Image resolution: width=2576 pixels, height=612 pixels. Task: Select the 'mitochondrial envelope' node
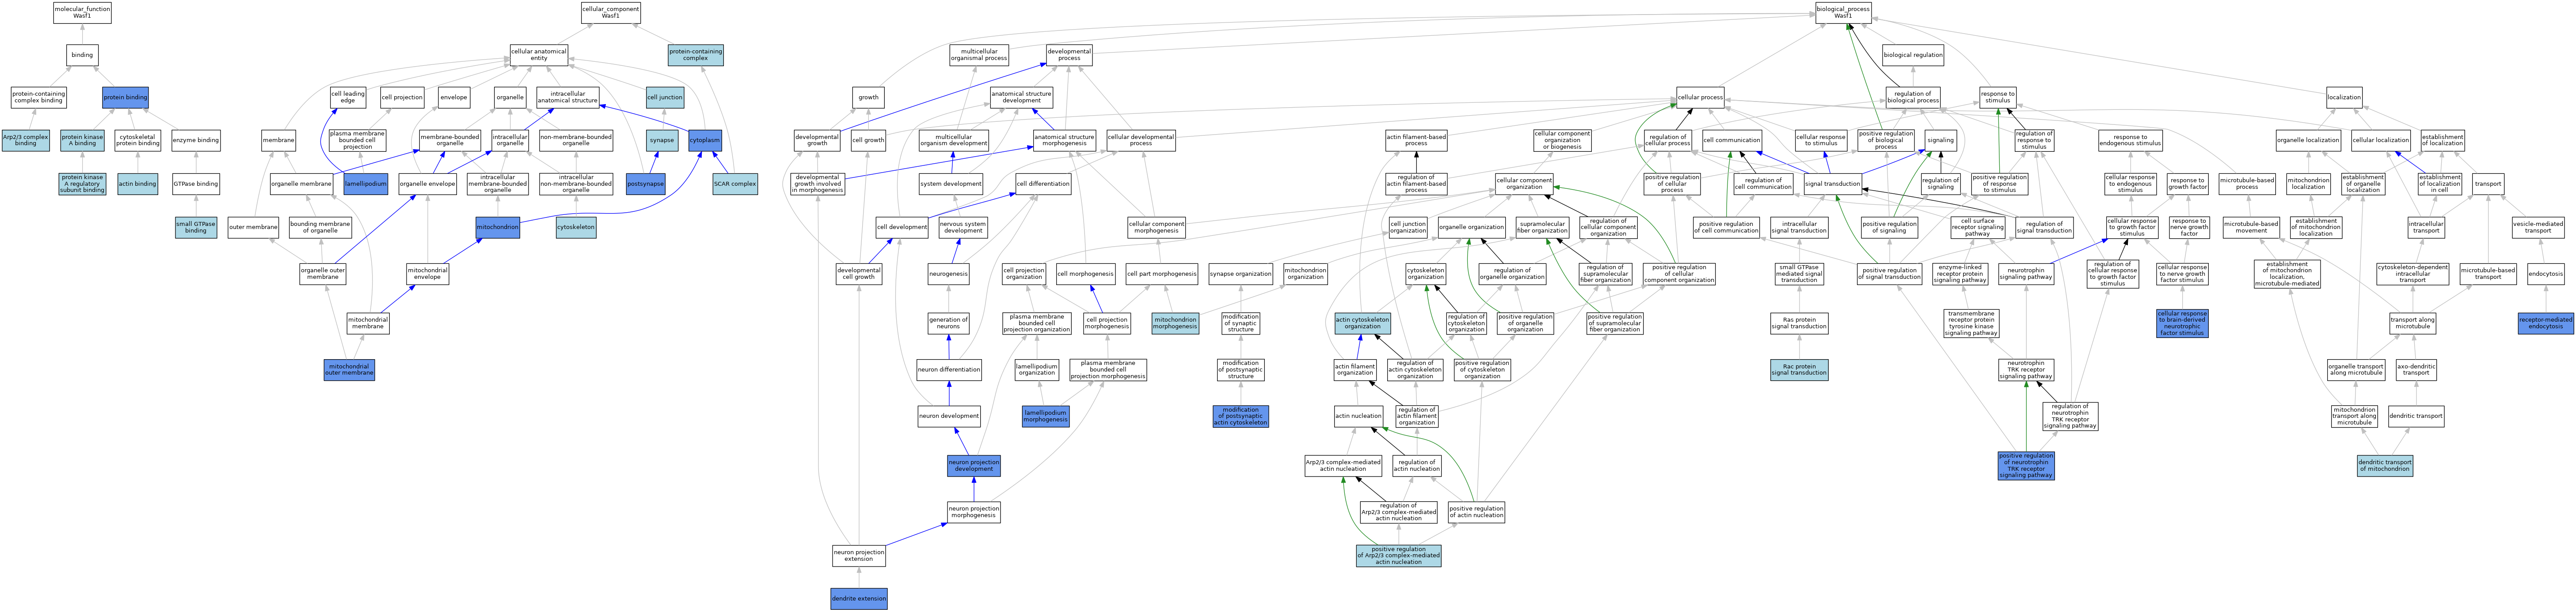[427, 274]
